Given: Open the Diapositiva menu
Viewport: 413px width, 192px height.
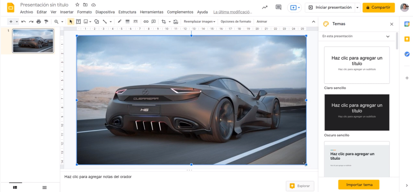Looking at the screenshot, I should [x=105, y=12].
